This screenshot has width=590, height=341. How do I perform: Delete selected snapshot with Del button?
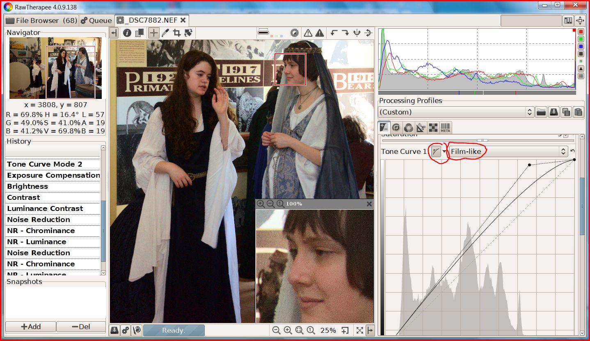[81, 327]
